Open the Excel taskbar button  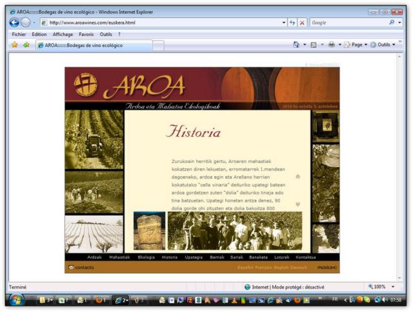(63, 300)
